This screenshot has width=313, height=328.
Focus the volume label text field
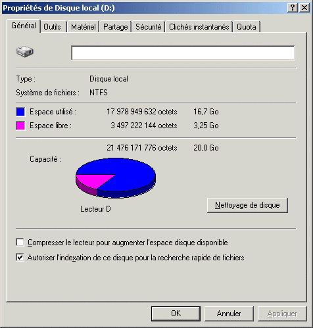[183, 53]
